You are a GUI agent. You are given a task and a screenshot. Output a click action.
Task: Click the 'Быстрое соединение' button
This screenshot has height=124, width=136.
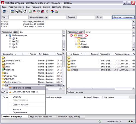tap(123, 17)
